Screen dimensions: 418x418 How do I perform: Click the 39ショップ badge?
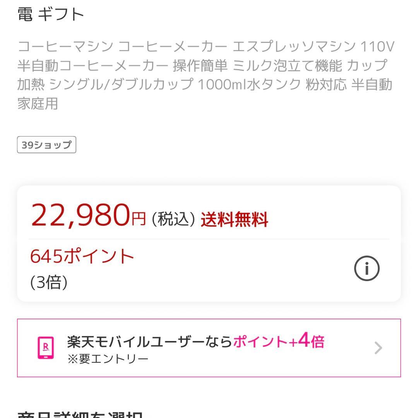coord(46,145)
